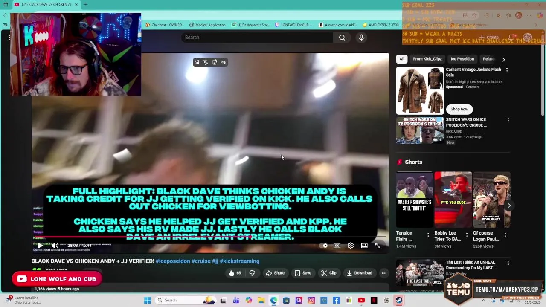Open a new browser tab
The image size is (546, 307).
(x=85, y=4)
